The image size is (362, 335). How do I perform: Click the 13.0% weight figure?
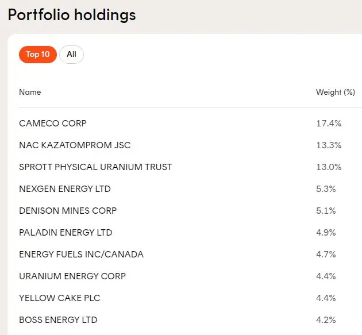(329, 167)
